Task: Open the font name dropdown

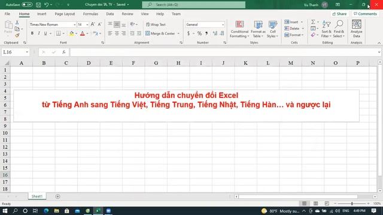Action: (x=74, y=24)
